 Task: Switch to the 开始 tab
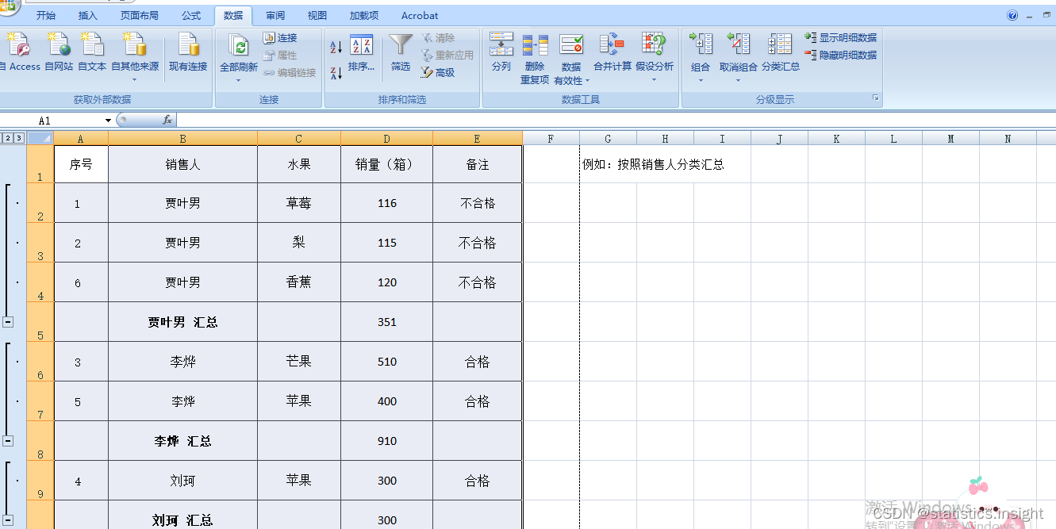pos(46,16)
